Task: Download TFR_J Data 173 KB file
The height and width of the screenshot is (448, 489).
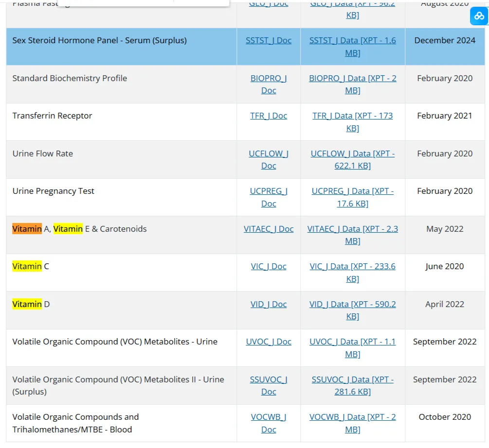Action: point(352,122)
